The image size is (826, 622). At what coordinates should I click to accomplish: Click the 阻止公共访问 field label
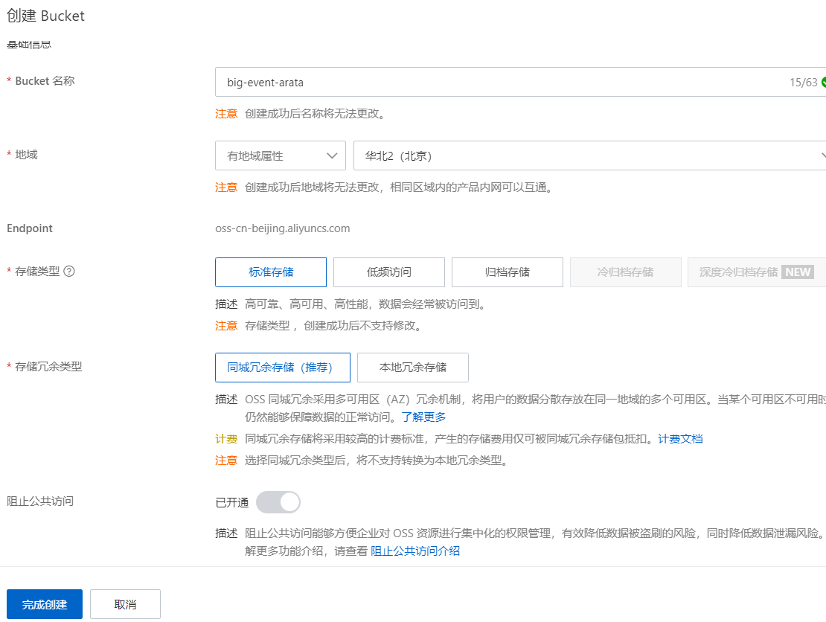[40, 501]
